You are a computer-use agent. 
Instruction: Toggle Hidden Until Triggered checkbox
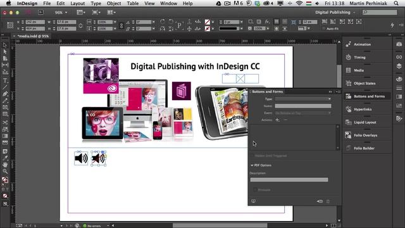(x=253, y=156)
